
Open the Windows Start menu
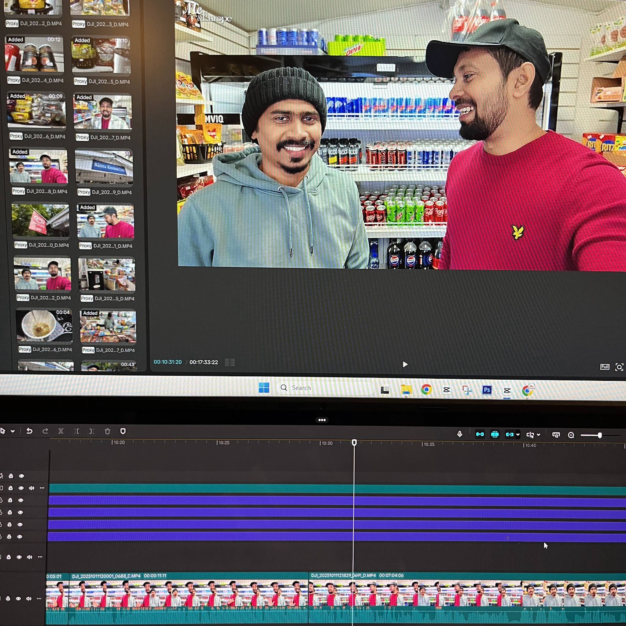click(x=264, y=388)
